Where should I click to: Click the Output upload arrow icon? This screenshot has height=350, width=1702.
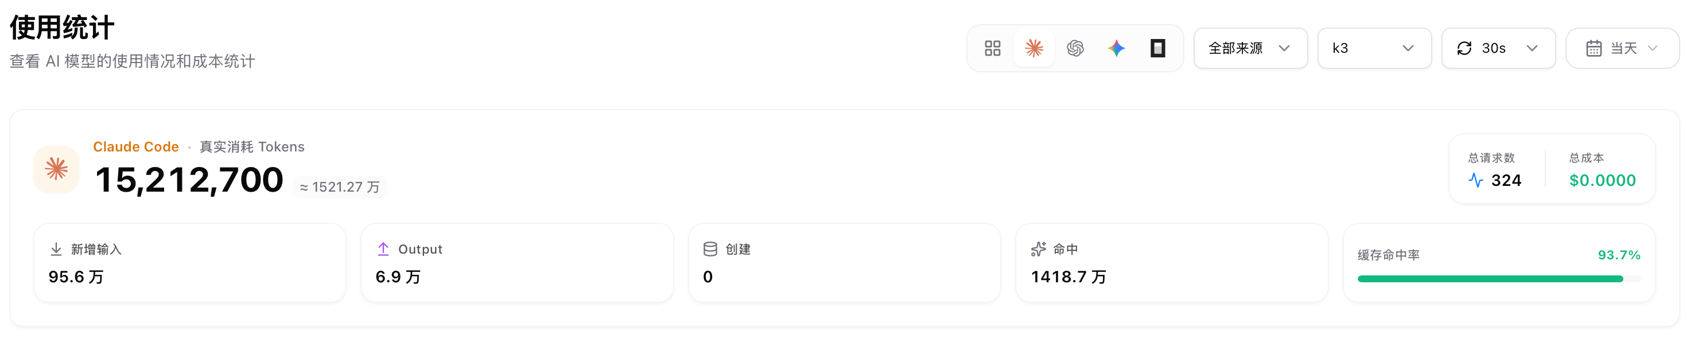[383, 249]
